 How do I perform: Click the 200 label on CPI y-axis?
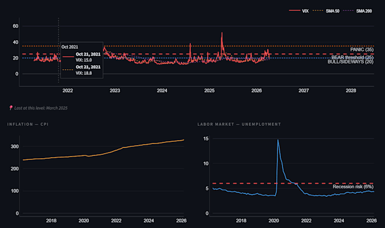point(15,168)
